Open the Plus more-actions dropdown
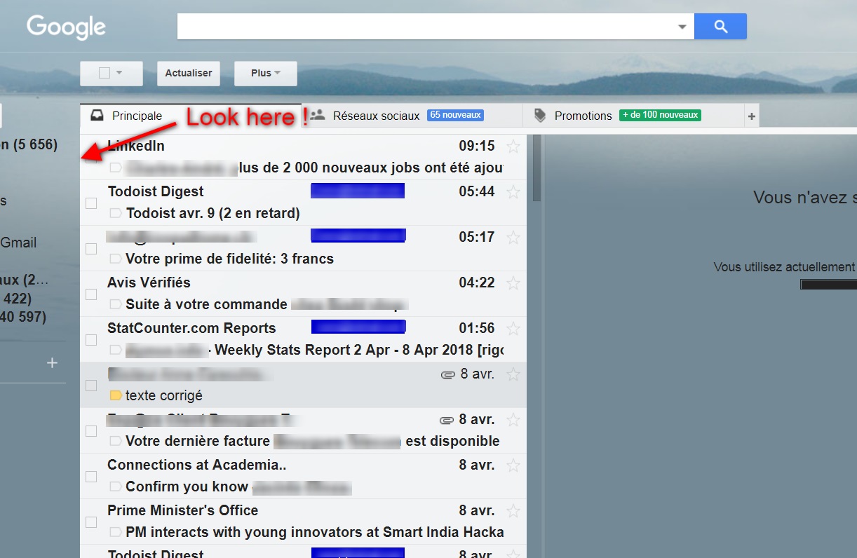The width and height of the screenshot is (857, 558). pos(265,73)
